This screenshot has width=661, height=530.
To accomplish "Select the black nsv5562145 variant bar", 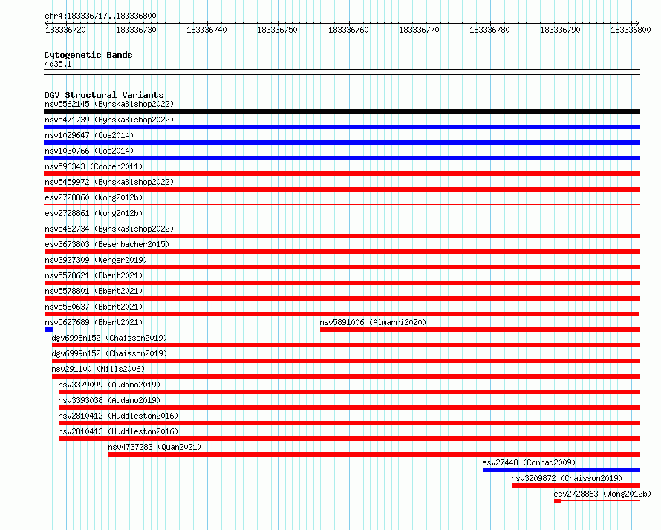I will point(342,111).
